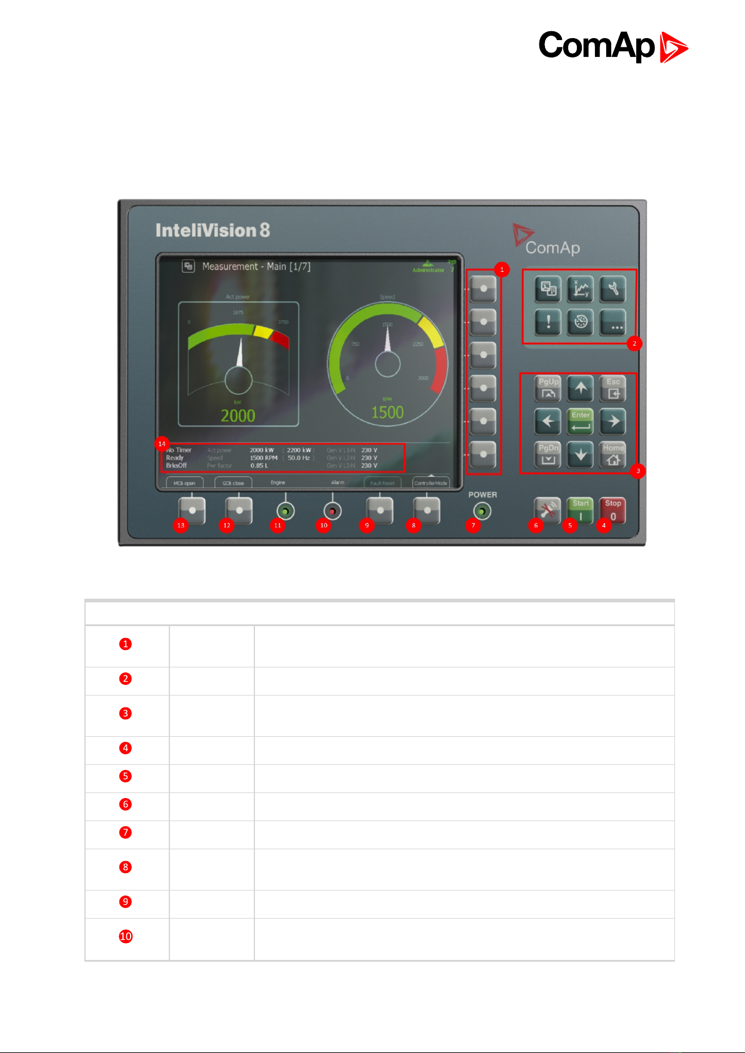Click the ControllerMode on-screen label
The width and height of the screenshot is (745, 1053).
click(431, 483)
